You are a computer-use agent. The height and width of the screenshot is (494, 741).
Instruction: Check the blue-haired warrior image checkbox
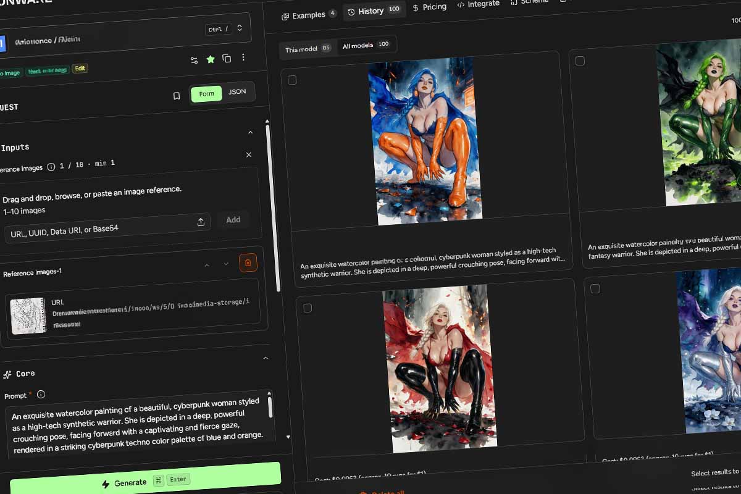[x=293, y=80]
